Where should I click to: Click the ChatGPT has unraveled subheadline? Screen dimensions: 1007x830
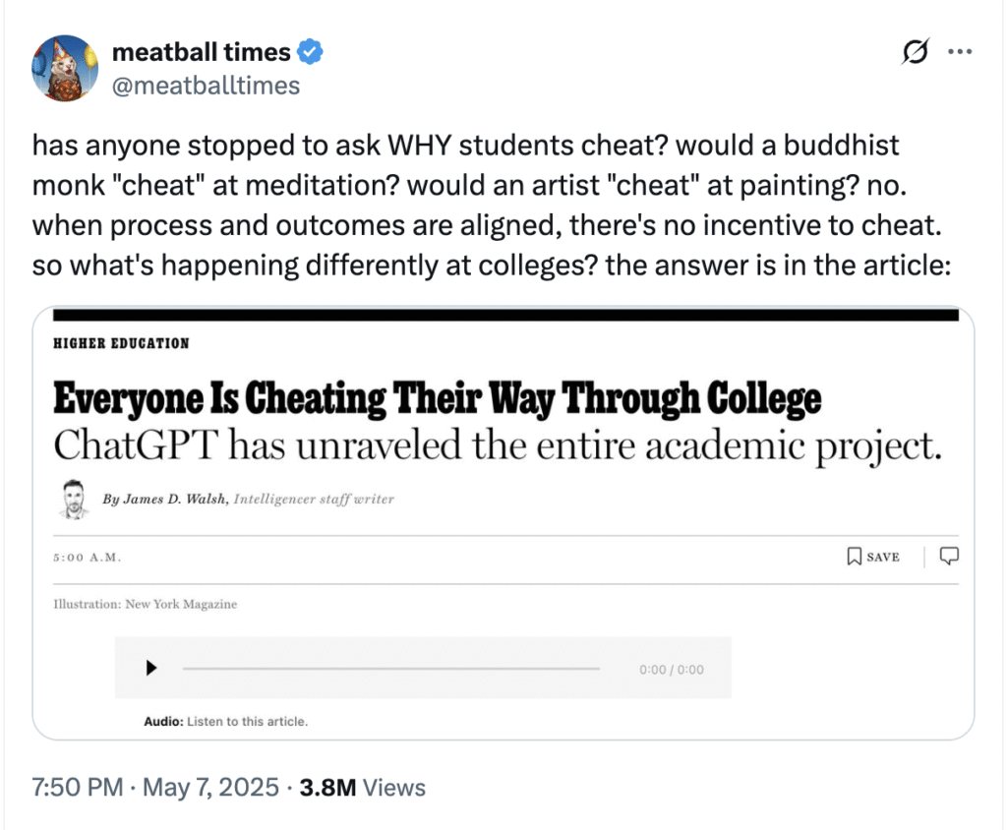click(x=498, y=445)
